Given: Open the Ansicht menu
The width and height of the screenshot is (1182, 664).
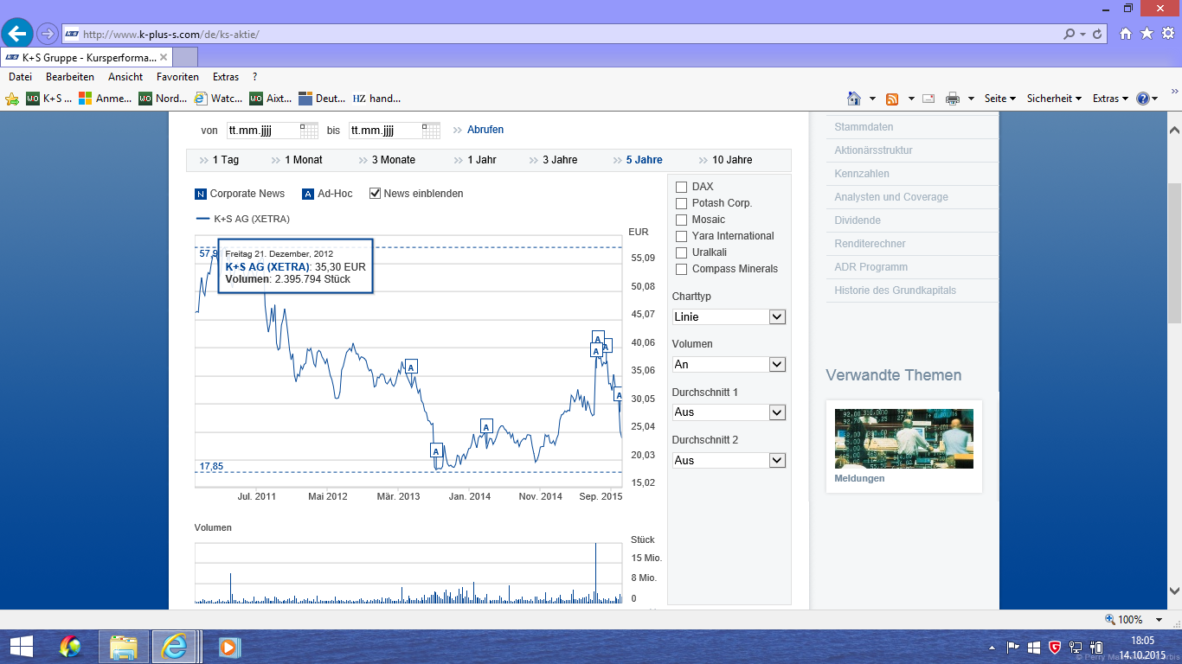Looking at the screenshot, I should tap(125, 77).
